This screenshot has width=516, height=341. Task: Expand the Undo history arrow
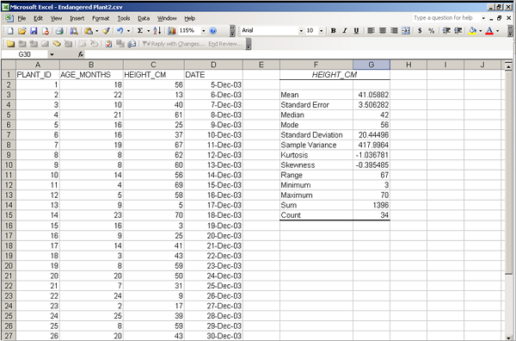coord(128,31)
